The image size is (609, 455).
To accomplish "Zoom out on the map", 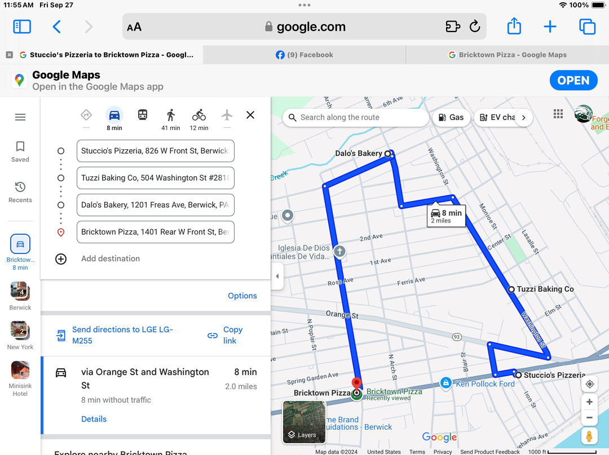I will [590, 418].
